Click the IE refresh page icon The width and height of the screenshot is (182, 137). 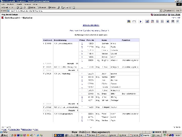pyautogui.click(x=21, y=7)
